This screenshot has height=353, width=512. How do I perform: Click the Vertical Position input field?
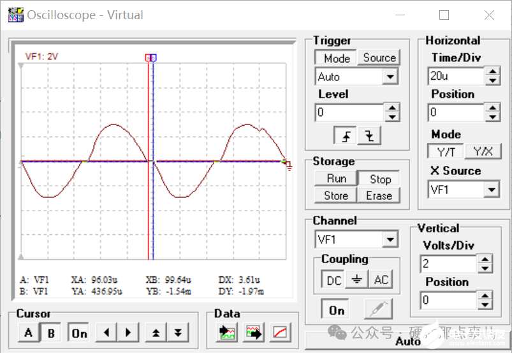pos(449,301)
